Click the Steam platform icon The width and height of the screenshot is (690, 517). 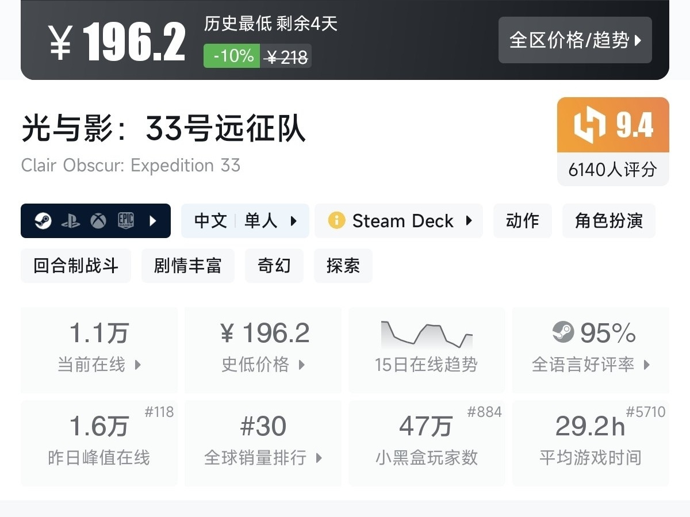click(43, 221)
